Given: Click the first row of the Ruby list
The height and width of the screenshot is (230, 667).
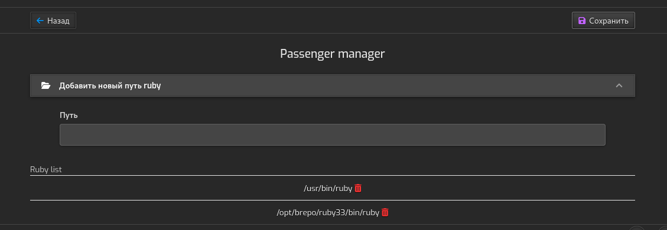Looking at the screenshot, I should coord(332,188).
